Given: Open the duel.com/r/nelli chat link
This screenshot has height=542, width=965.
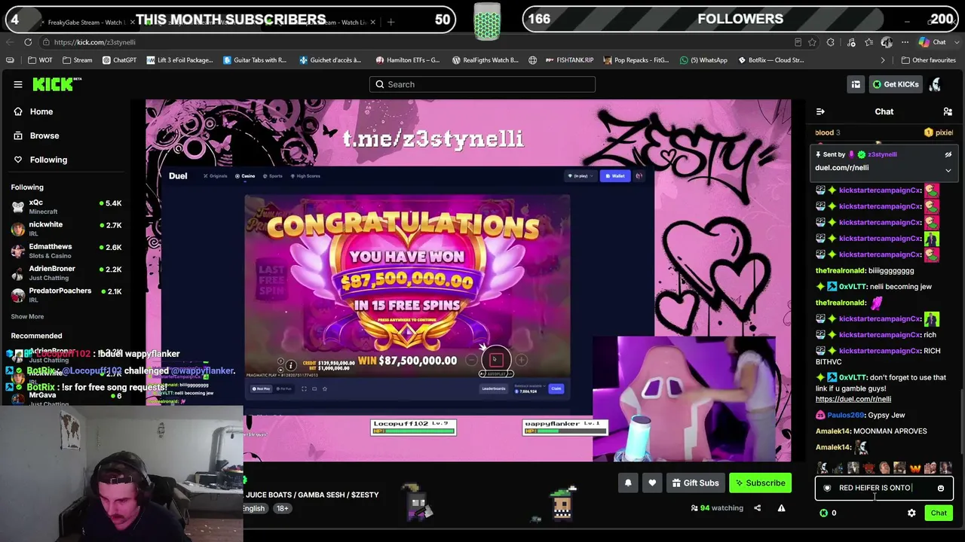Looking at the screenshot, I should click(x=853, y=399).
